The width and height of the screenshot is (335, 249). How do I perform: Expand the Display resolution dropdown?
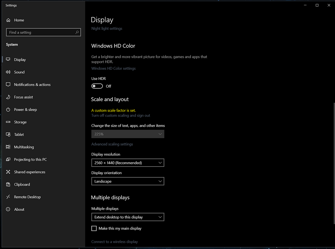point(128,163)
